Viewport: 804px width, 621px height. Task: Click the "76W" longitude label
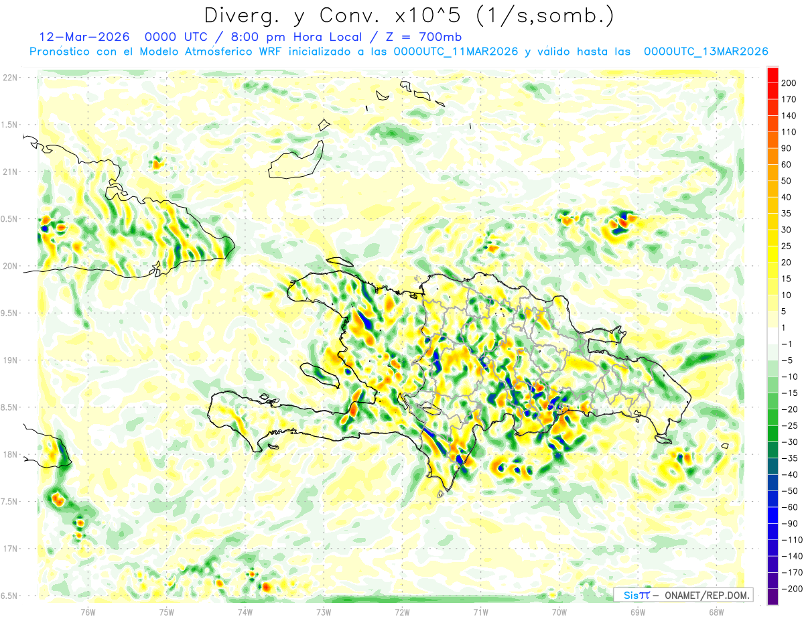[88, 612]
